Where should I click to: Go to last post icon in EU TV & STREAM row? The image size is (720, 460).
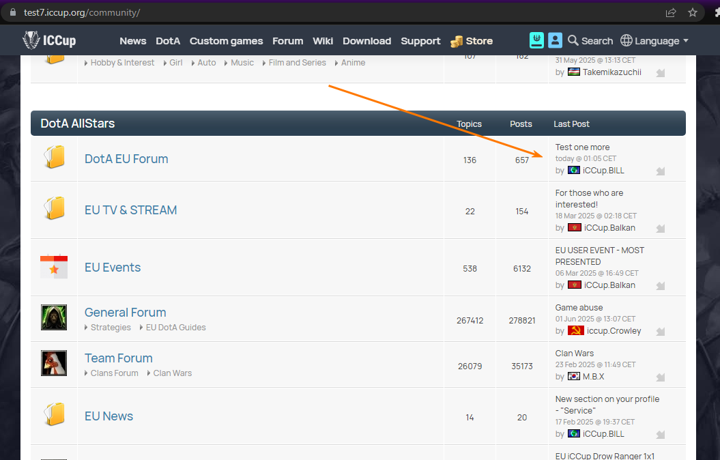pyautogui.click(x=661, y=229)
